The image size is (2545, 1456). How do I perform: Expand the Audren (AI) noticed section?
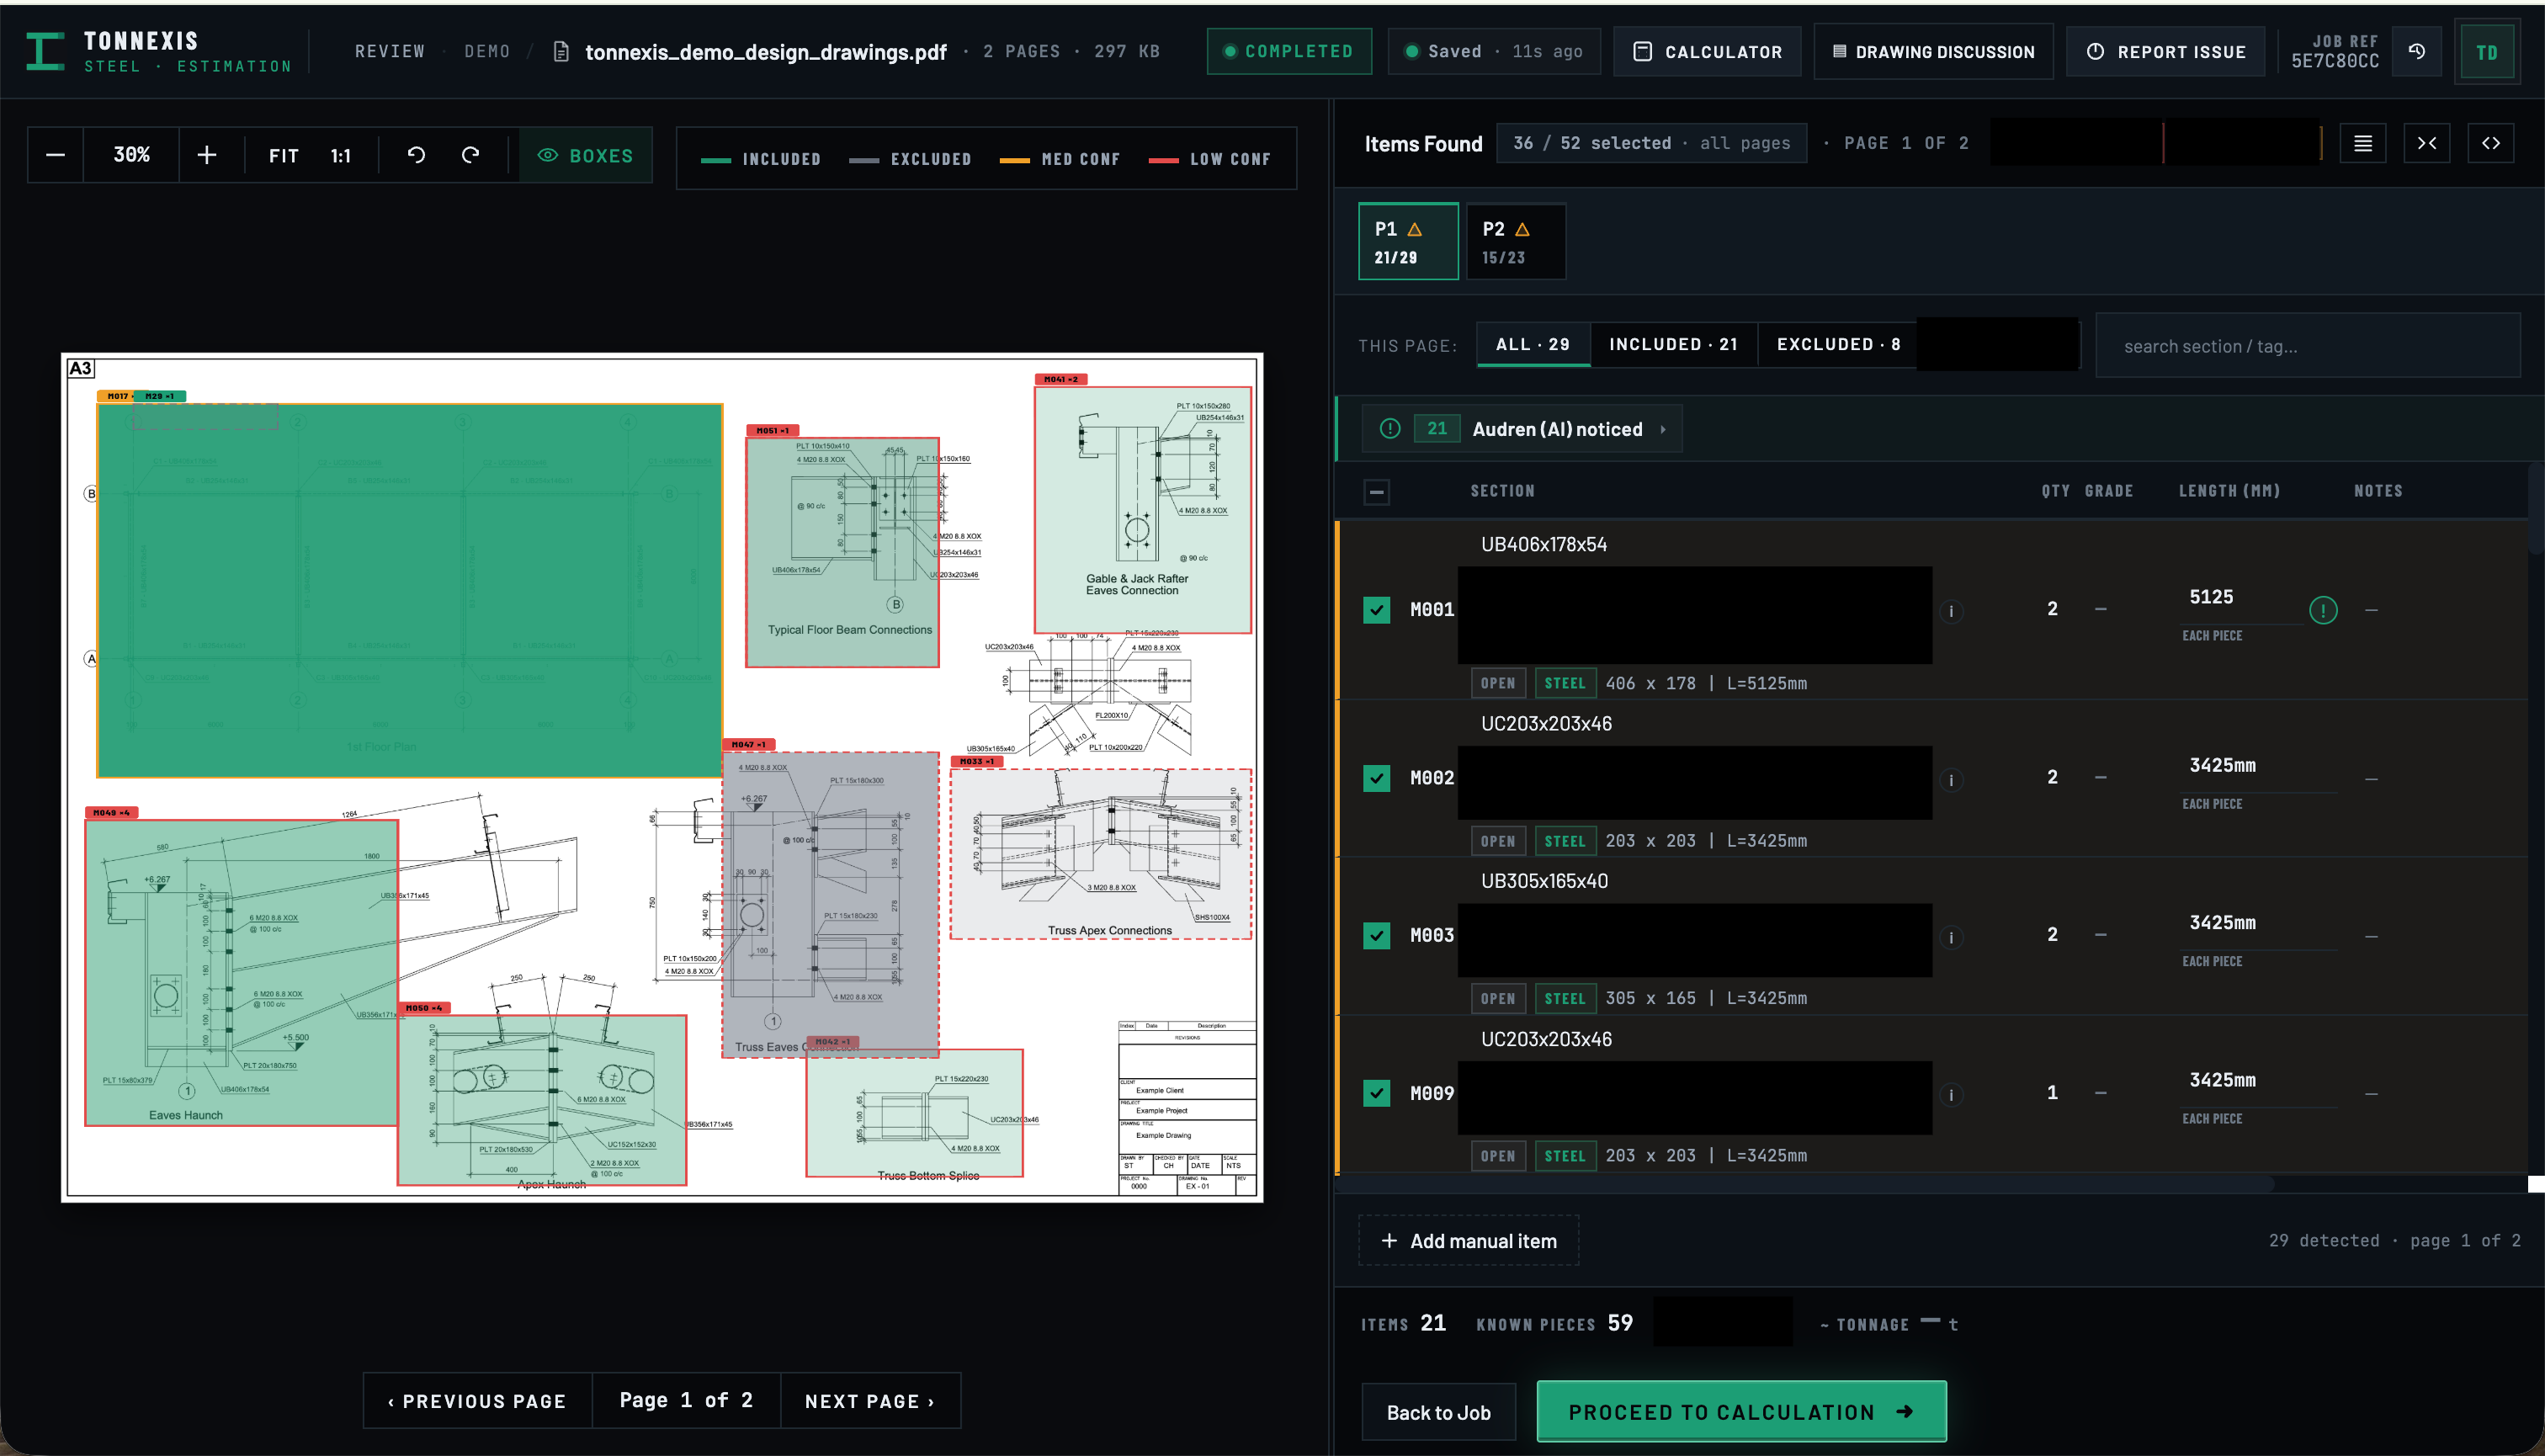click(1522, 429)
